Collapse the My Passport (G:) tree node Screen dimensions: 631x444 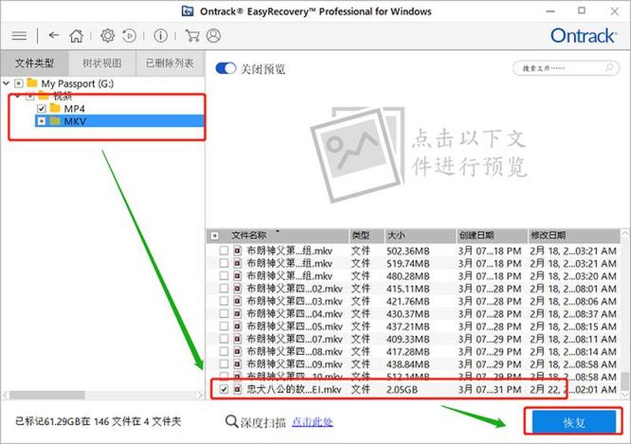click(x=6, y=84)
